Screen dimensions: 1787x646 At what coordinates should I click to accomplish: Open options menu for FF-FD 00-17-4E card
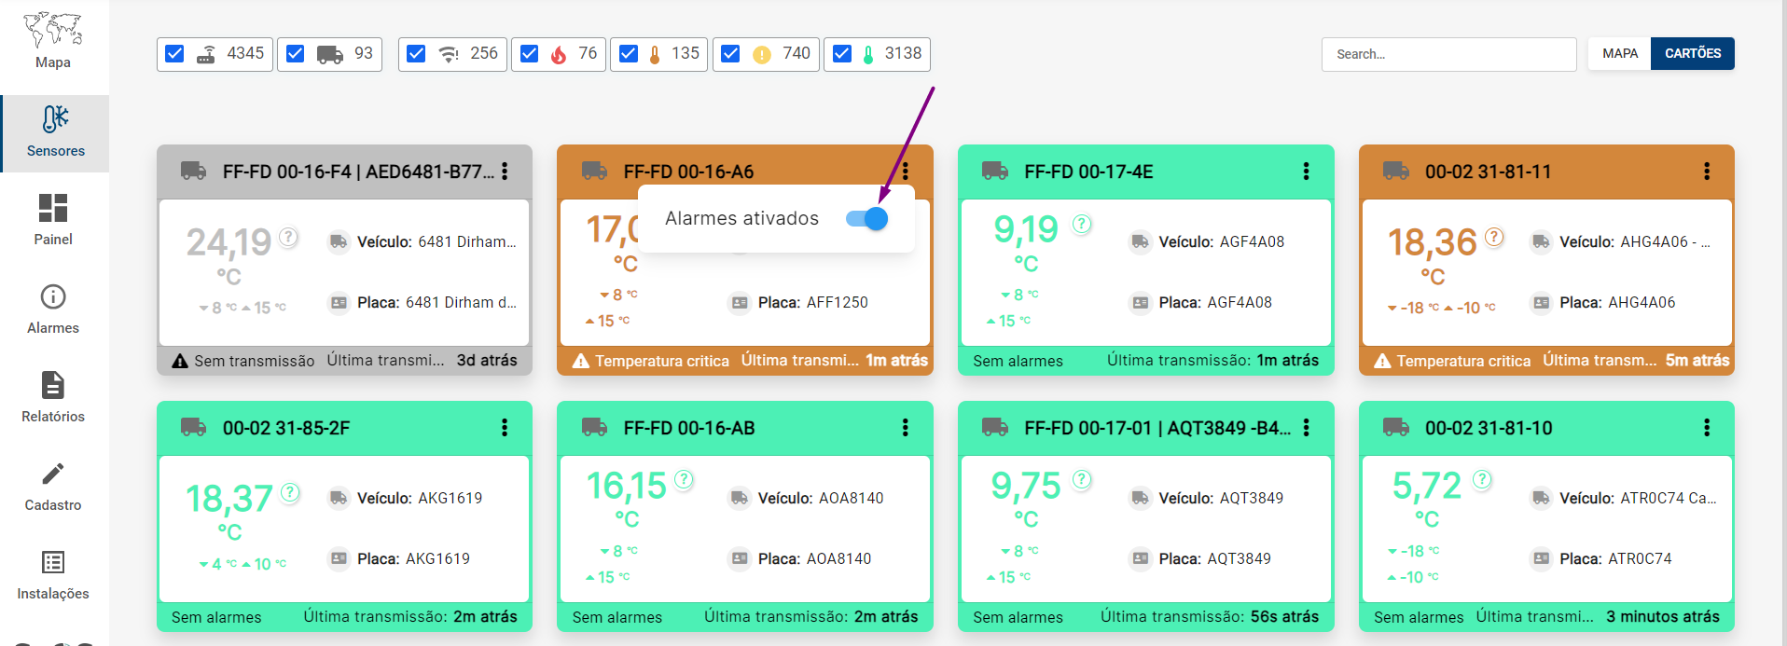tap(1306, 172)
